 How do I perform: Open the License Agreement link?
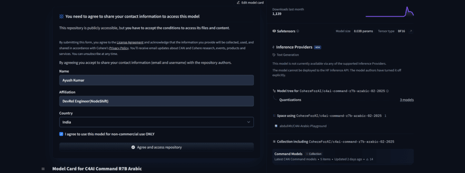[130, 42]
